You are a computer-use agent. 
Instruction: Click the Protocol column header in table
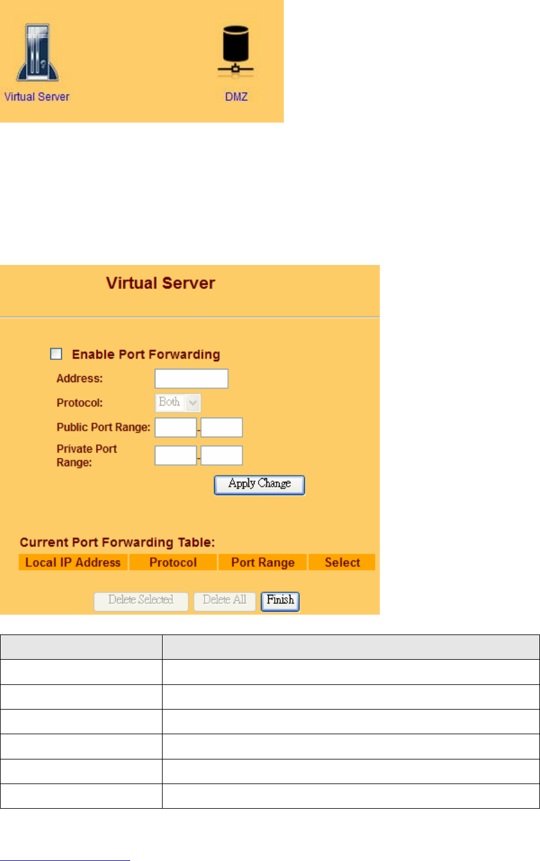click(x=173, y=562)
